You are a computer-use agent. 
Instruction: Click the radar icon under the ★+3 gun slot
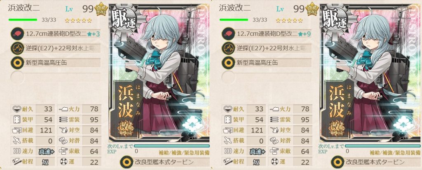tap(16, 49)
